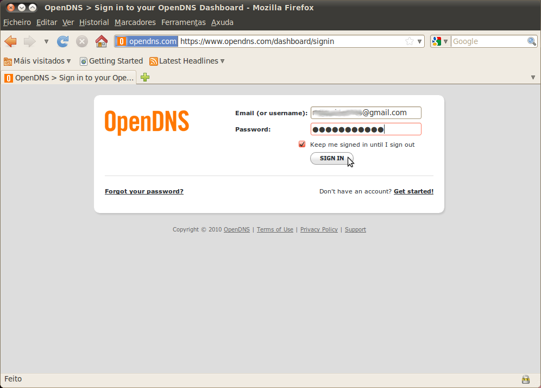Open the Marcadores menu
541x388 pixels.
[135, 22]
